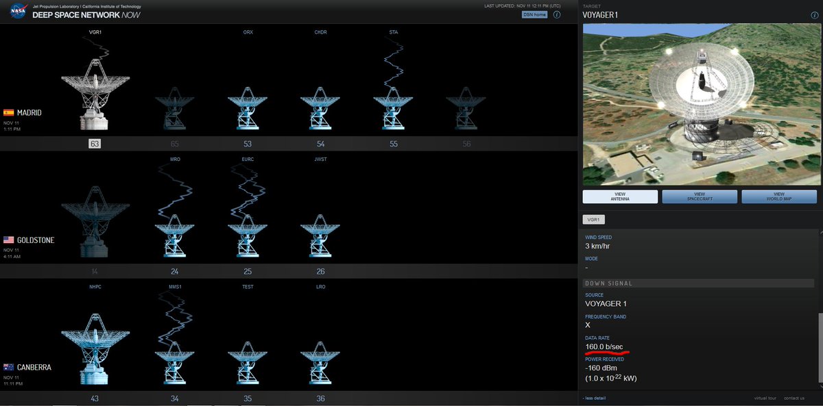Click the VOYAGER 1 source value
Viewport: 823px width, 406px height.
click(x=606, y=303)
